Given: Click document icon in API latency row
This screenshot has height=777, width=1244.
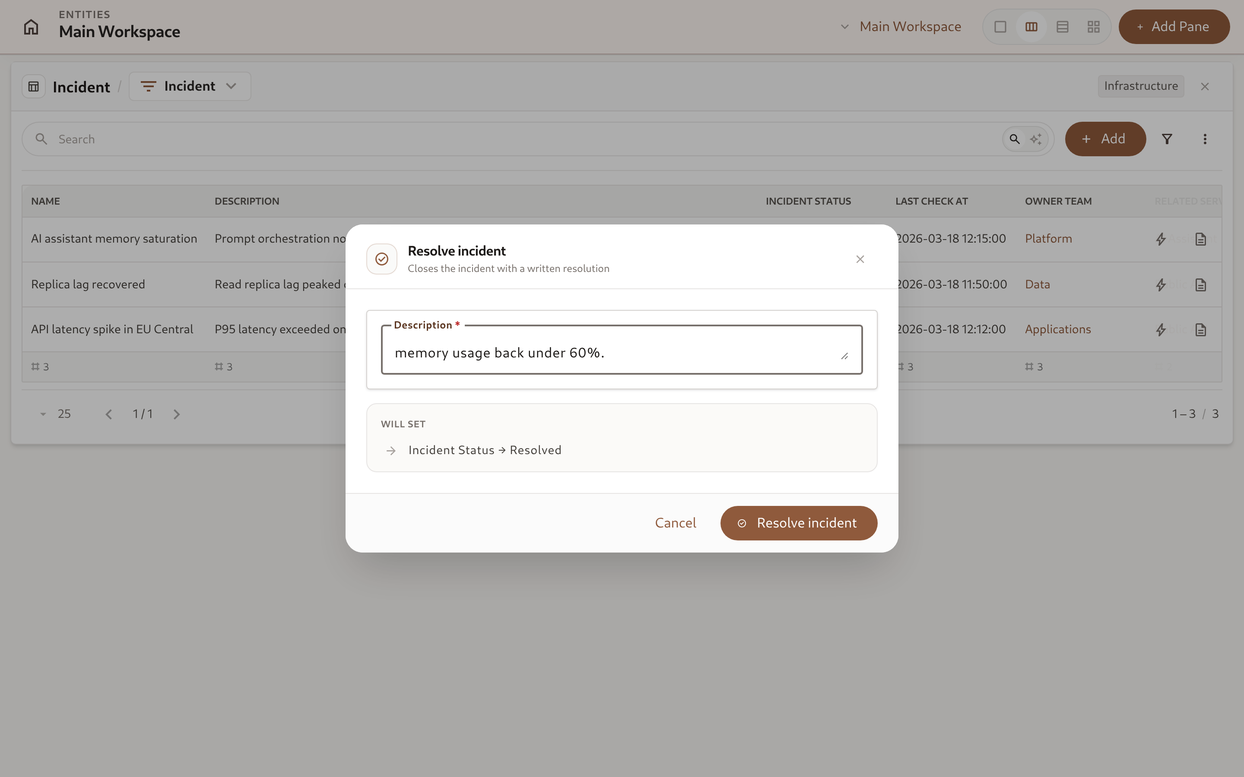Looking at the screenshot, I should tap(1200, 329).
